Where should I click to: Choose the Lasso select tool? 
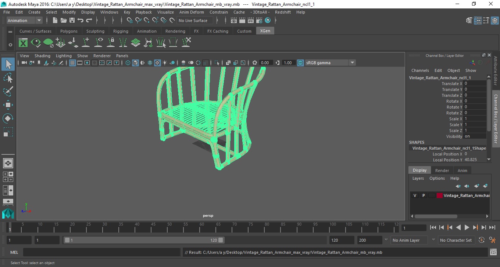click(x=8, y=78)
